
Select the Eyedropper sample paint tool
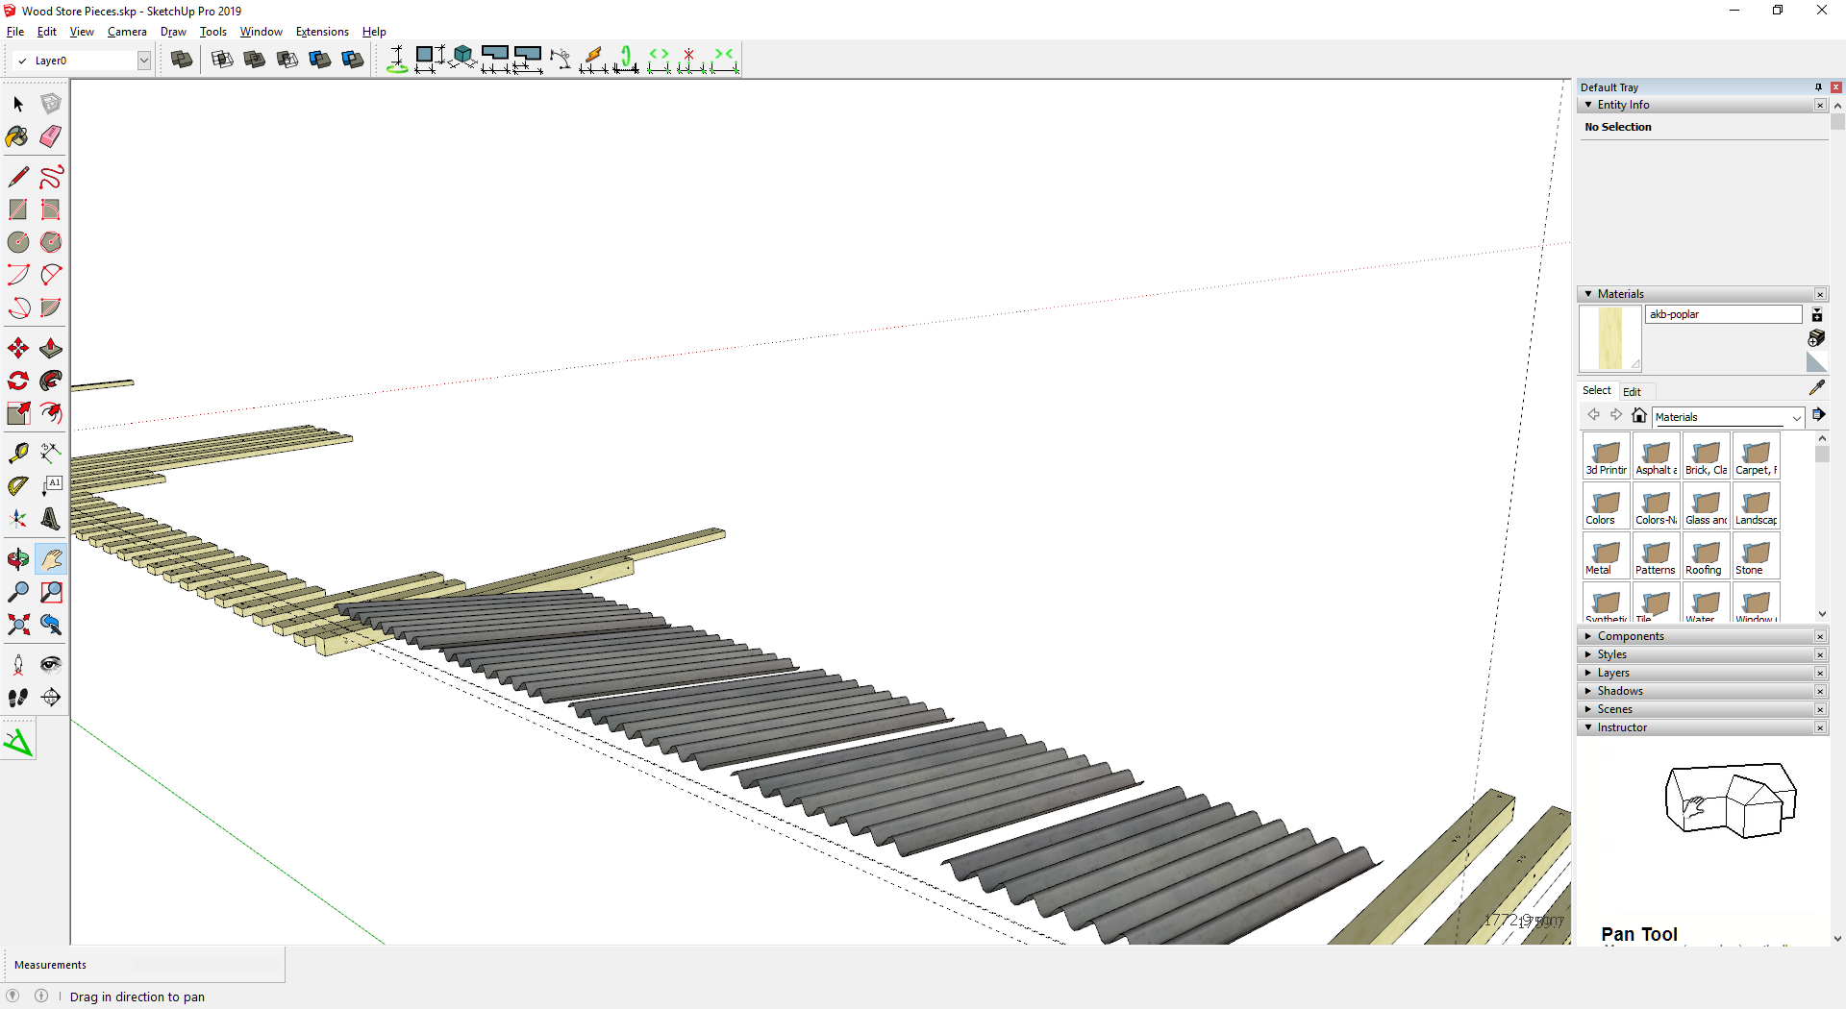(x=1816, y=387)
